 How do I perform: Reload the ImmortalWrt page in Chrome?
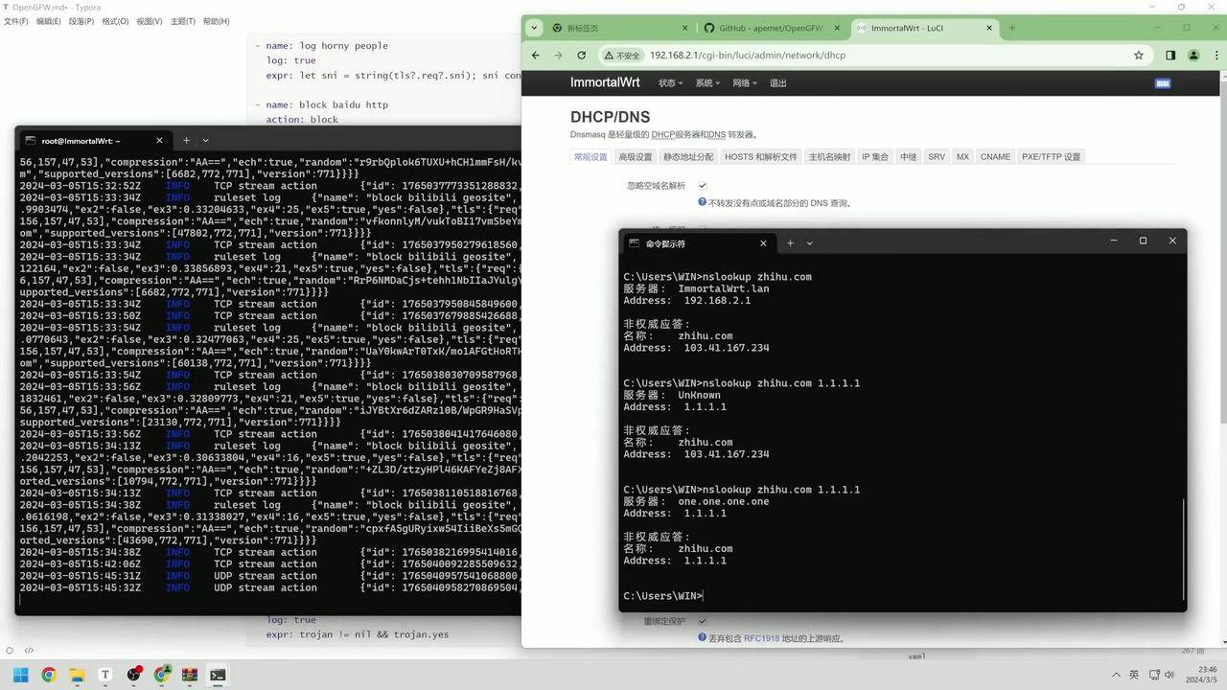click(581, 56)
